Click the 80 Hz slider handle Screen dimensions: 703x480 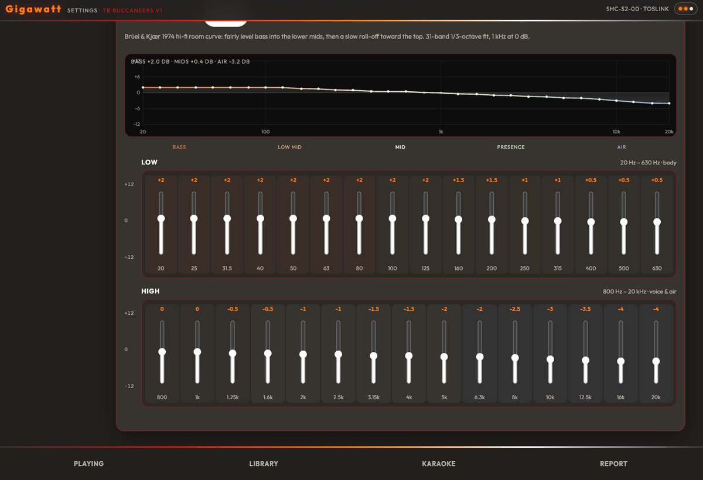tap(359, 218)
